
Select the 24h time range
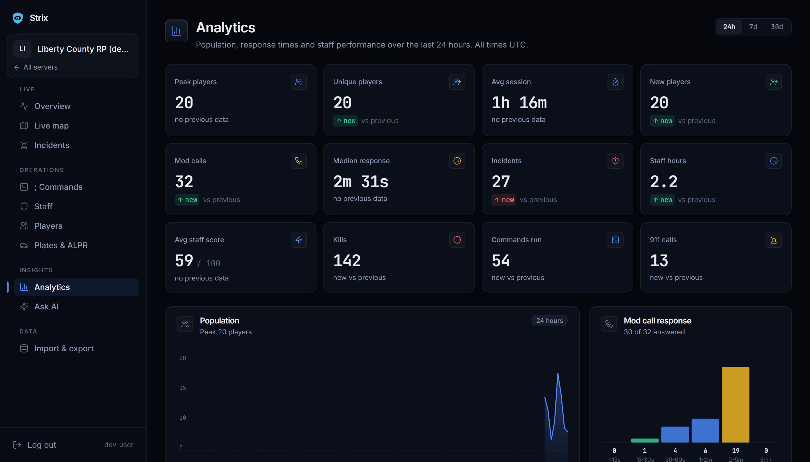click(729, 27)
